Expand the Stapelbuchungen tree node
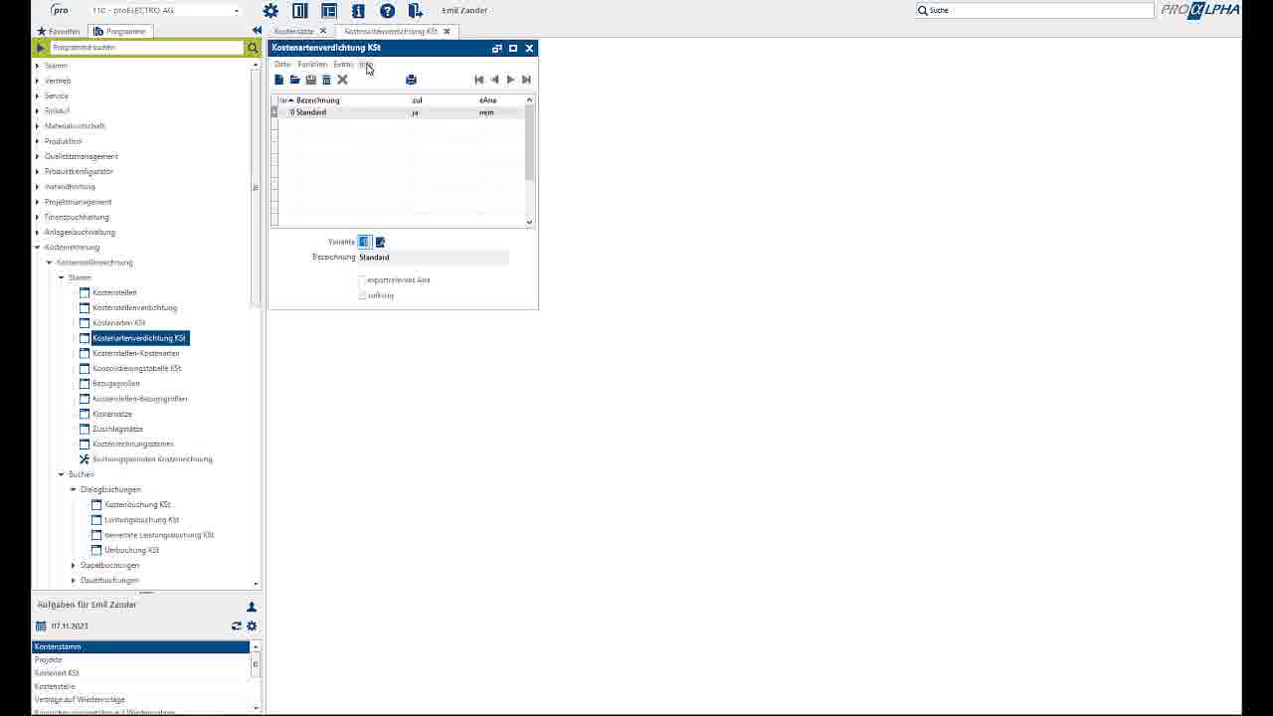The width and height of the screenshot is (1273, 716). point(74,565)
